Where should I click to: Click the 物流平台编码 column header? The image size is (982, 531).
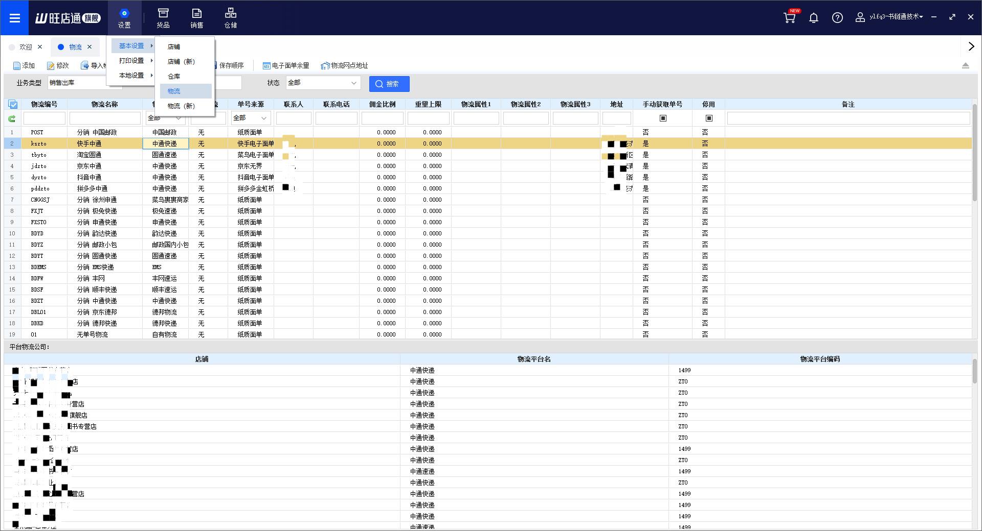point(820,359)
